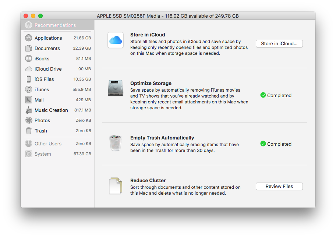Click the Optimize Storage hard drive icon
336x237 pixels.
(x=115, y=88)
